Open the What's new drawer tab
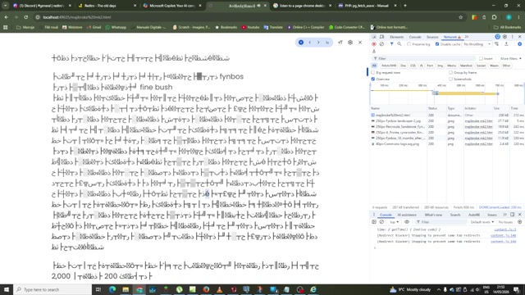The image size is (525, 295). [433, 215]
